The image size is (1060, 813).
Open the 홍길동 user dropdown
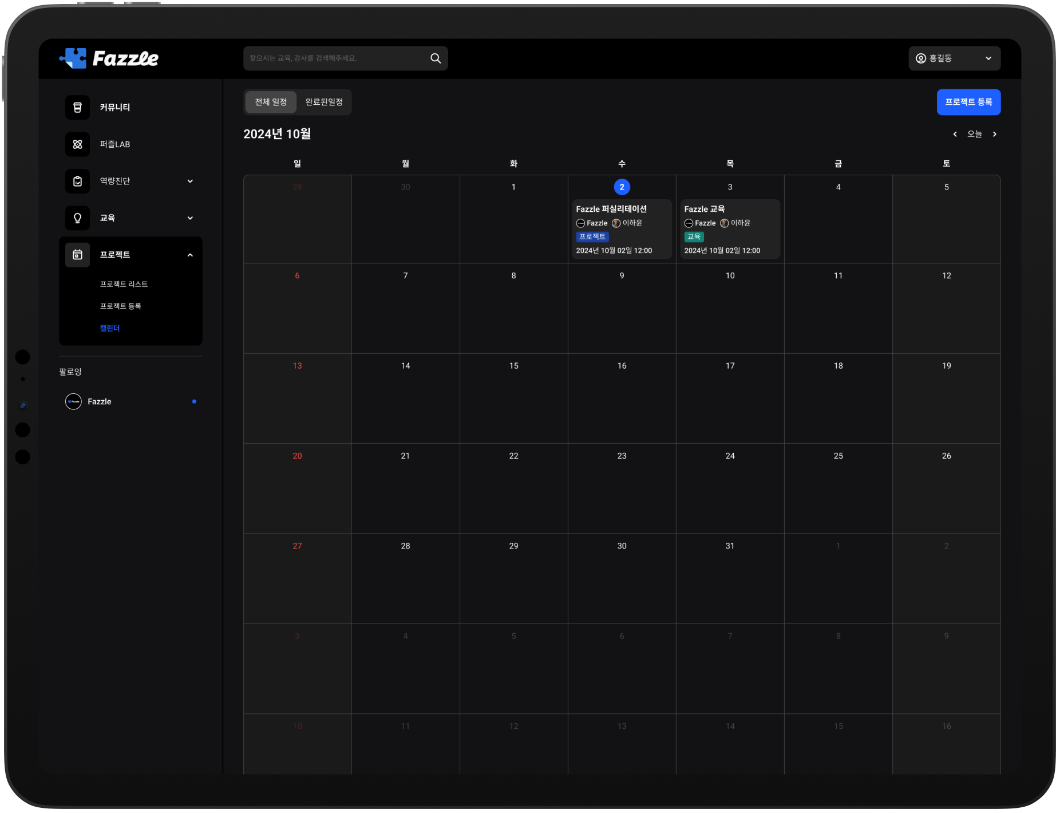pyautogui.click(x=955, y=58)
